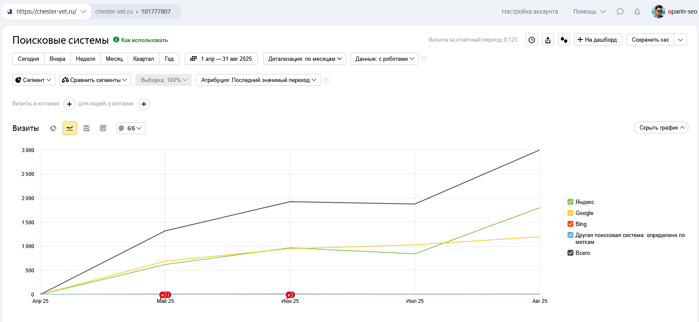Collapse chart with Скрыть график
The height and width of the screenshot is (322, 699).
coord(661,128)
